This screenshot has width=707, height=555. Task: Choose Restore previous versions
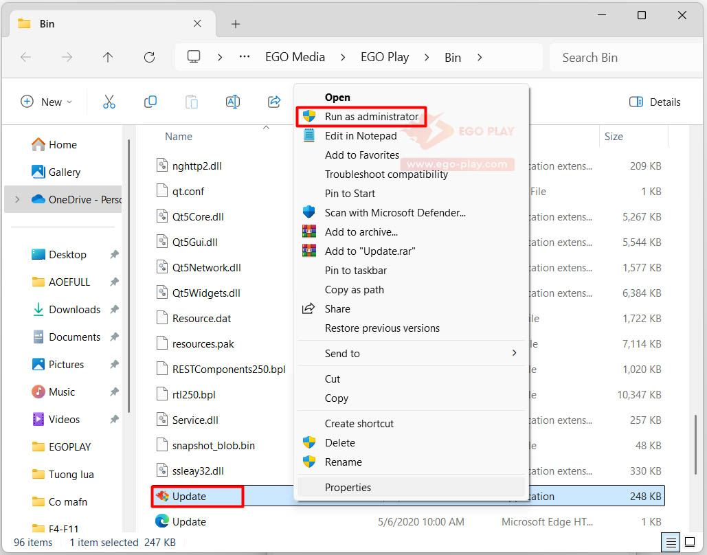coord(411,328)
